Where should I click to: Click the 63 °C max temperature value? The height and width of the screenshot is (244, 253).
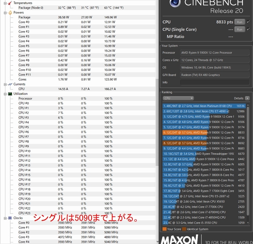tap(114, 8)
